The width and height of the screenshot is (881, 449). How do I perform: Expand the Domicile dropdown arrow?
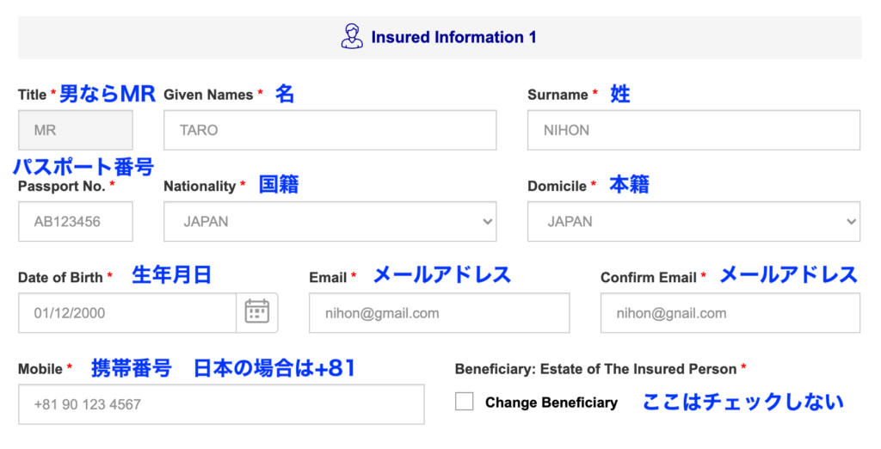click(851, 221)
